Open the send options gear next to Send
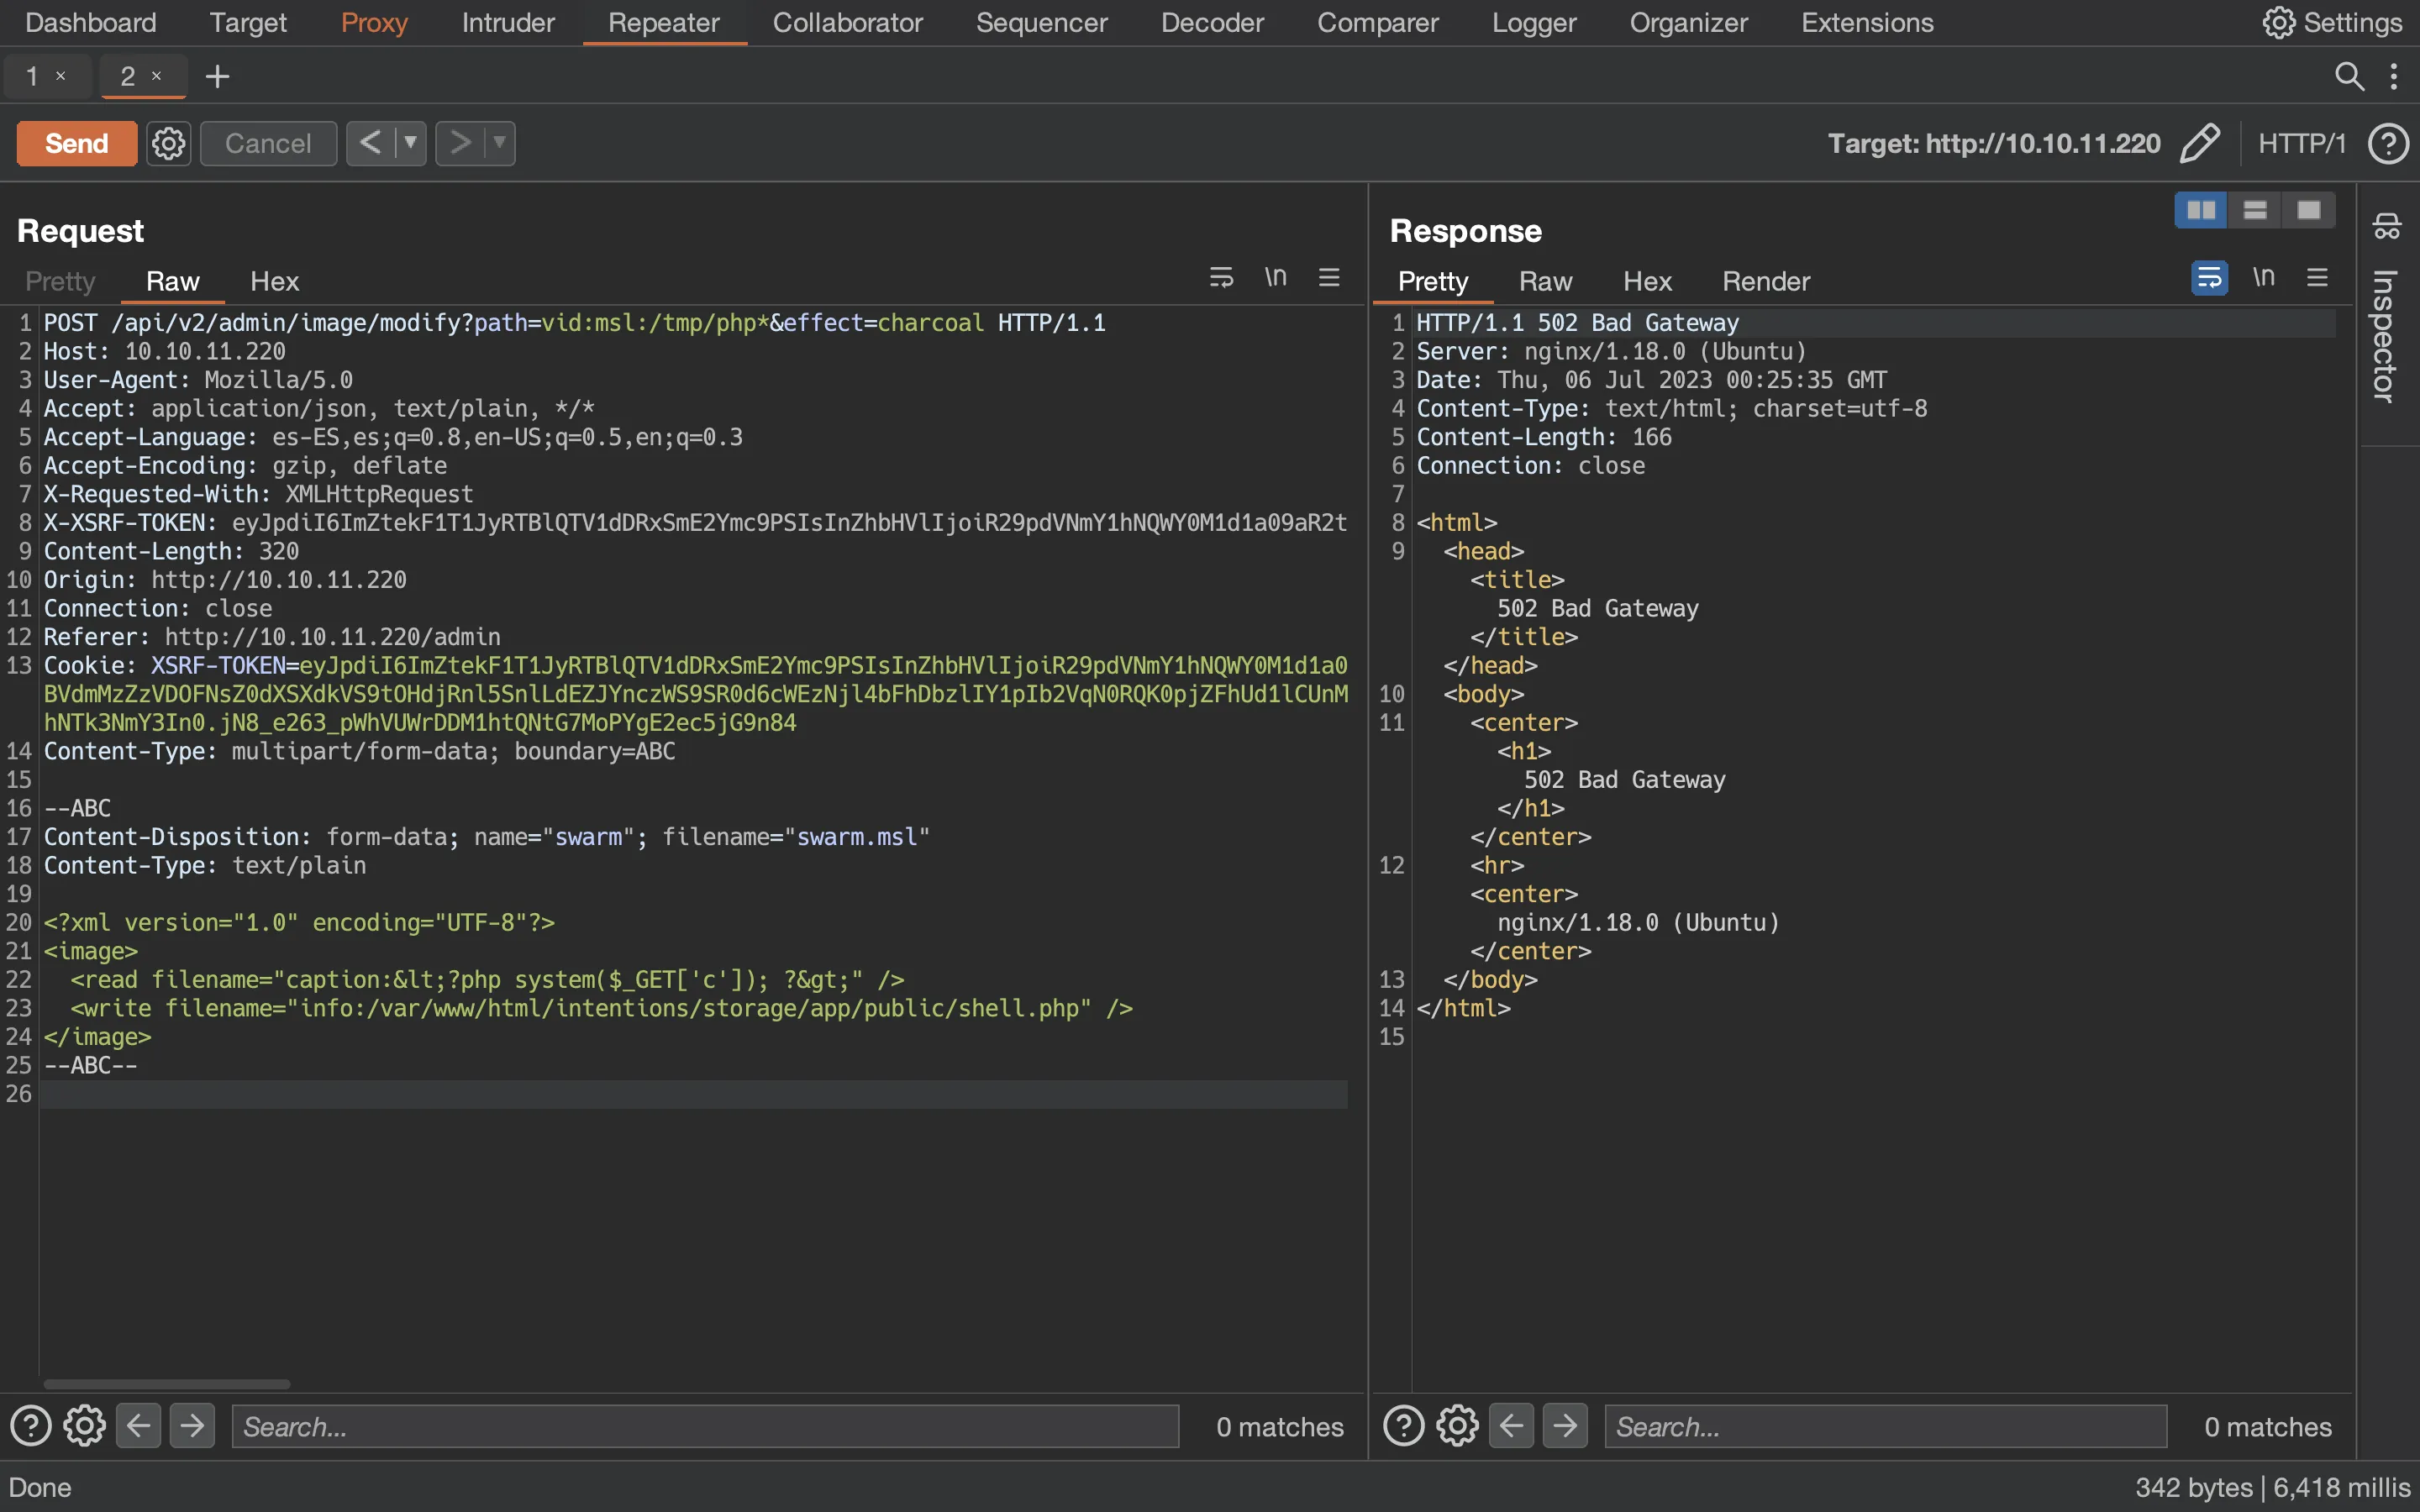The width and height of the screenshot is (2420, 1512). [x=169, y=143]
